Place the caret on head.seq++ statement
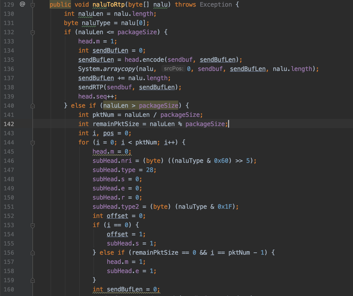This screenshot has width=353, height=296. point(97,96)
